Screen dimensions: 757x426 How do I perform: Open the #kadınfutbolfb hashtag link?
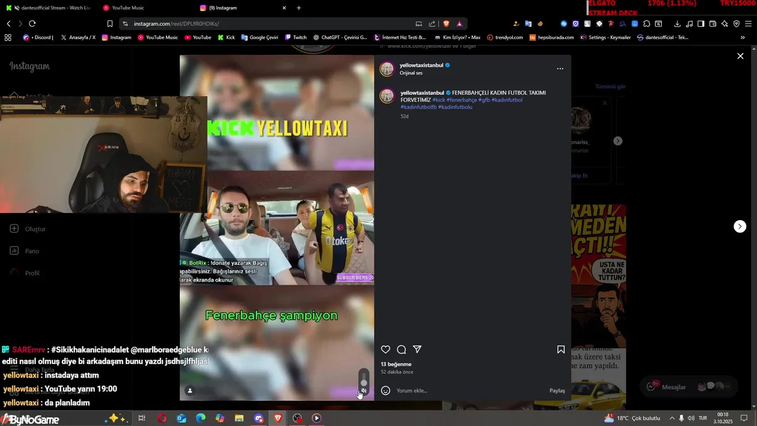tap(418, 107)
